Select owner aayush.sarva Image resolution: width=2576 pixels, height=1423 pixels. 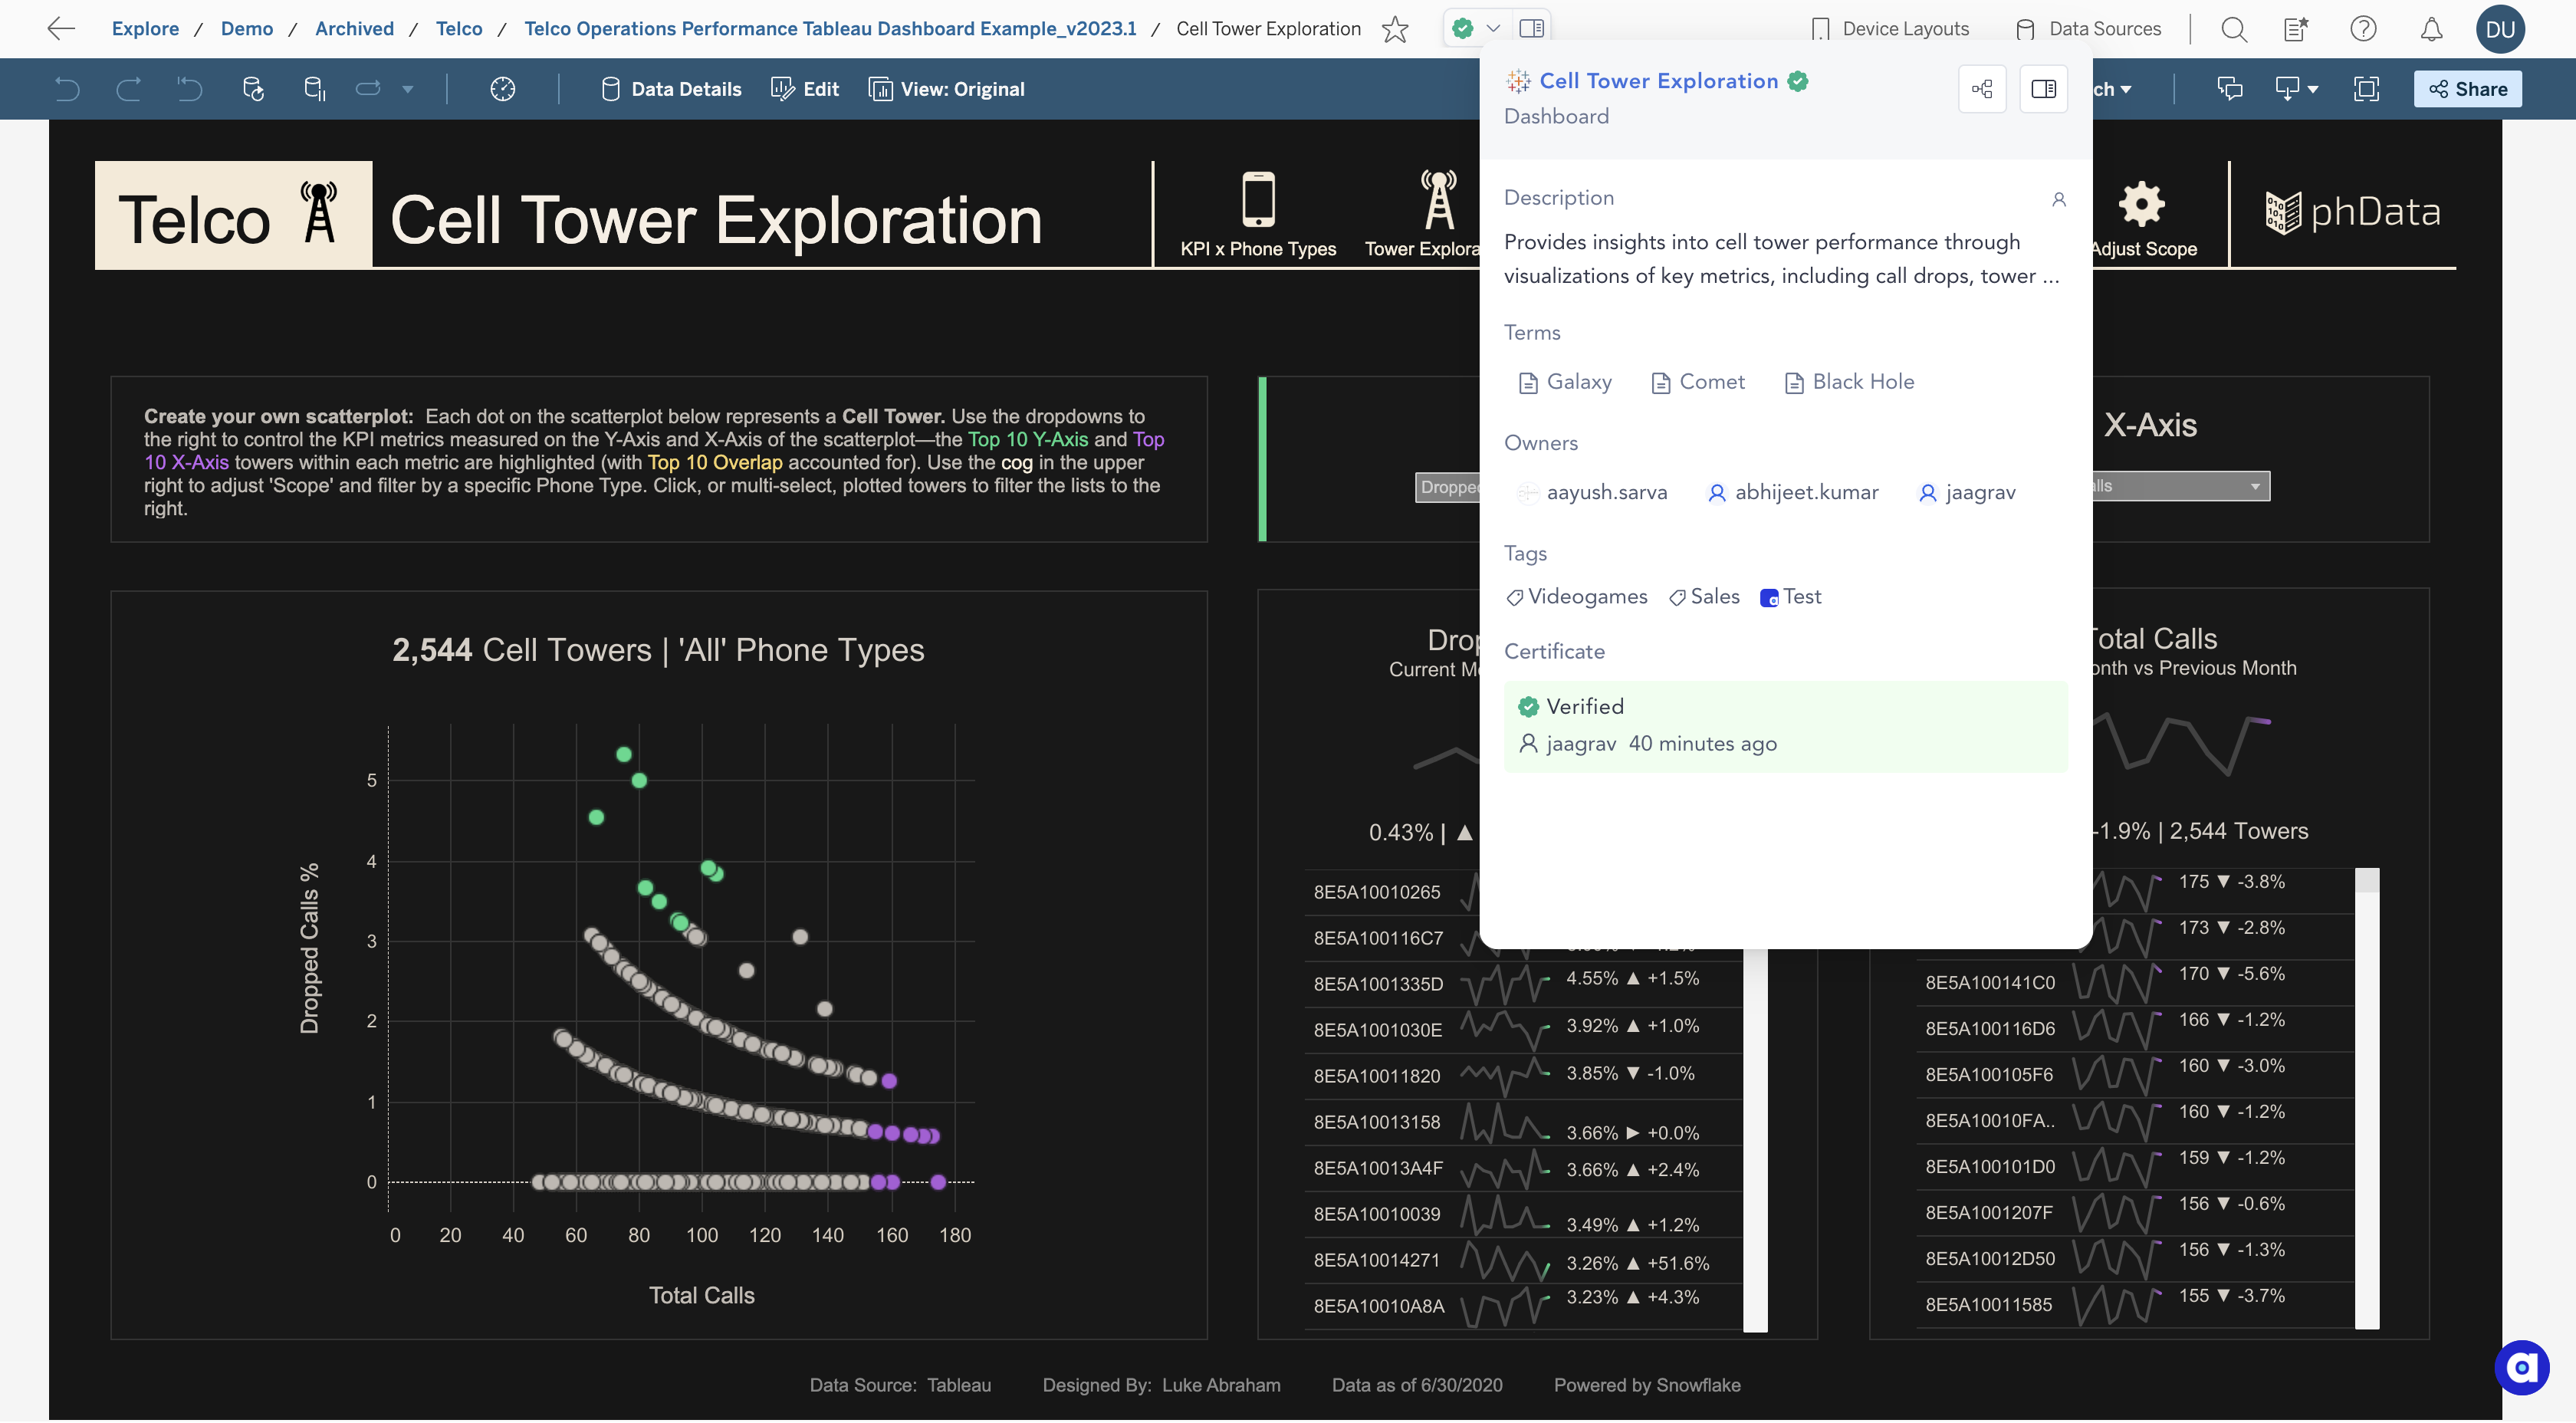click(1592, 493)
